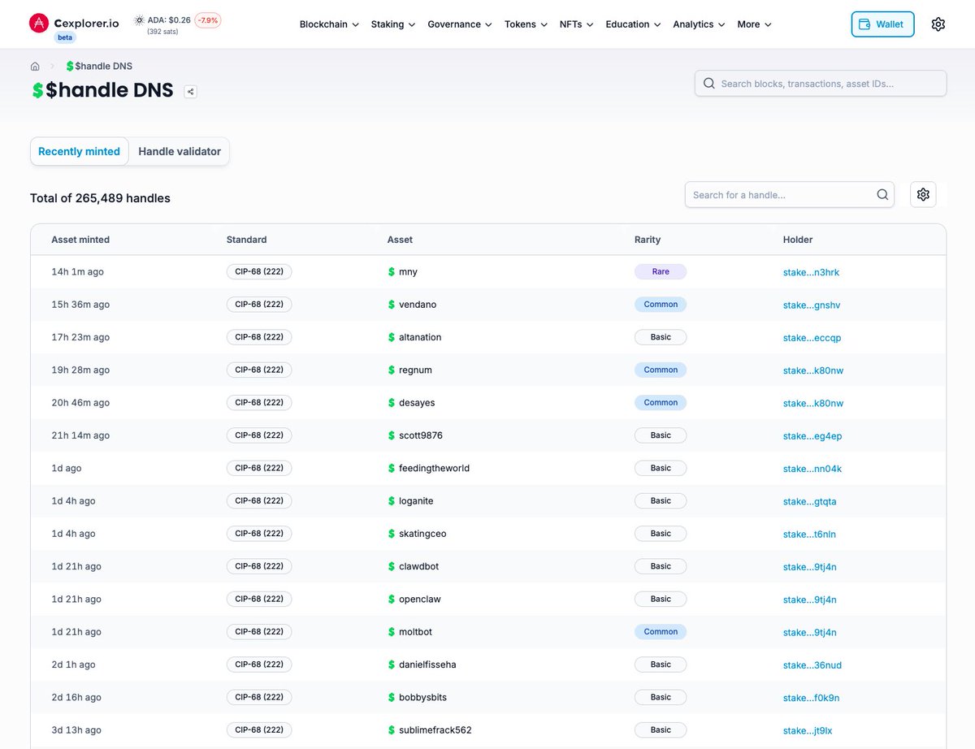This screenshot has width=975, height=749.
Task: Open the Tokens menu item
Action: tap(525, 24)
